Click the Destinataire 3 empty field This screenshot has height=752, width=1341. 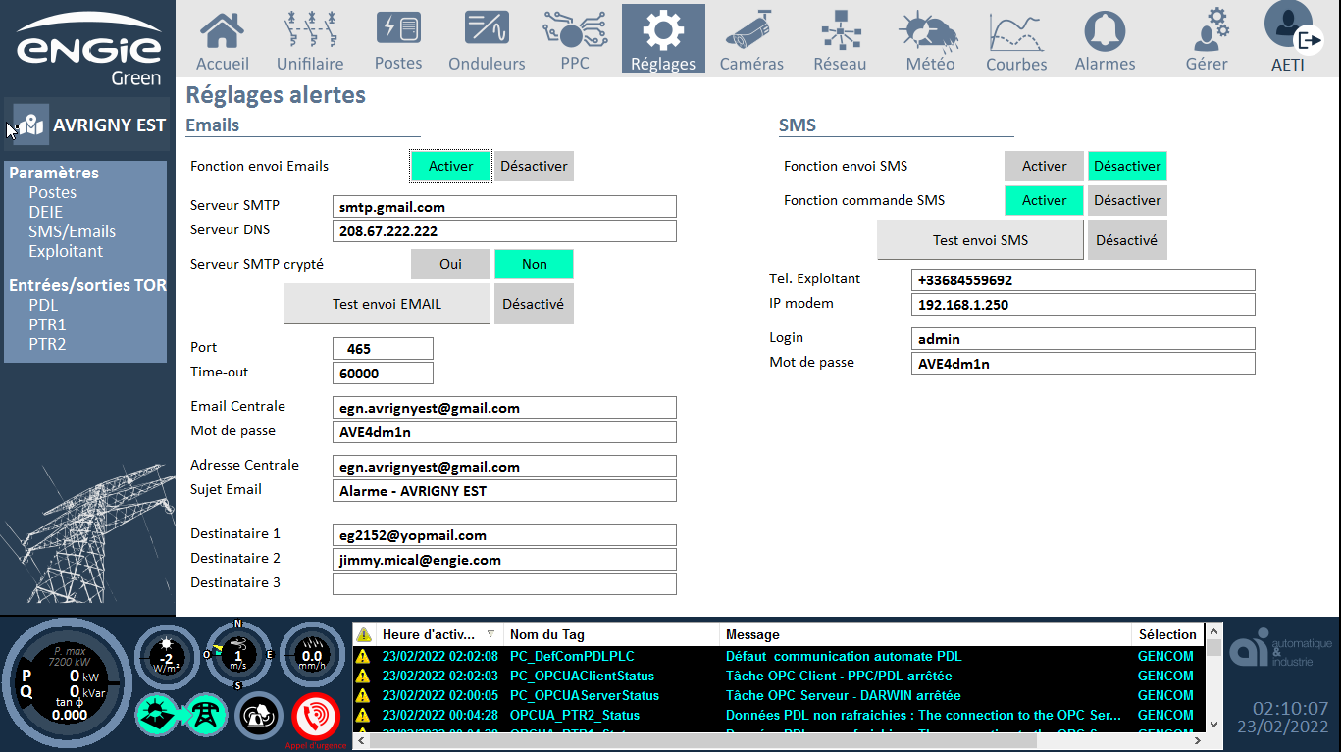(504, 584)
